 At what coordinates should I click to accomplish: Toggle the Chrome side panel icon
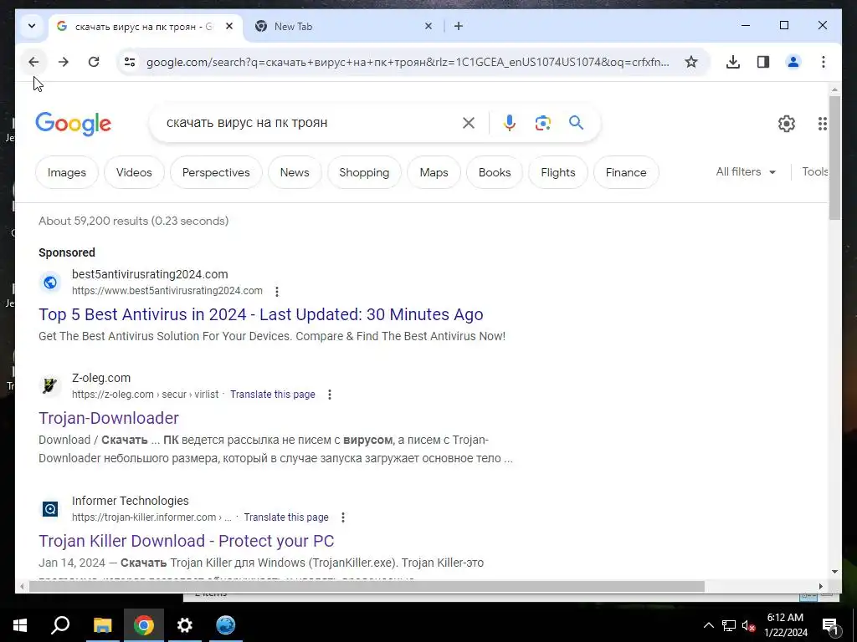[763, 62]
